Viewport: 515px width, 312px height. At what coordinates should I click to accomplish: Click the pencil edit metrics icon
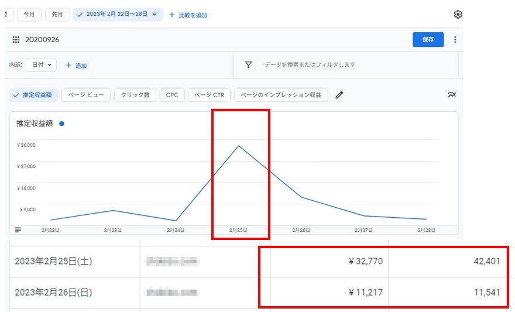(339, 95)
